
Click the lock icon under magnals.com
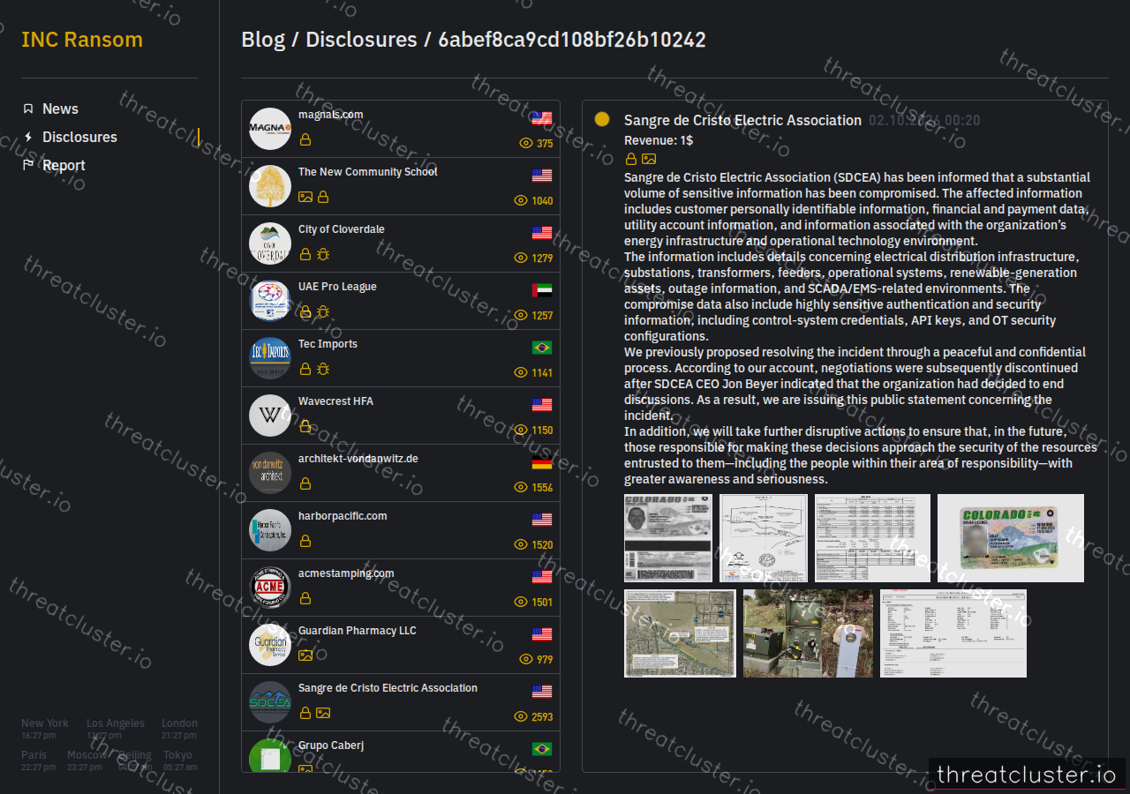(x=305, y=139)
